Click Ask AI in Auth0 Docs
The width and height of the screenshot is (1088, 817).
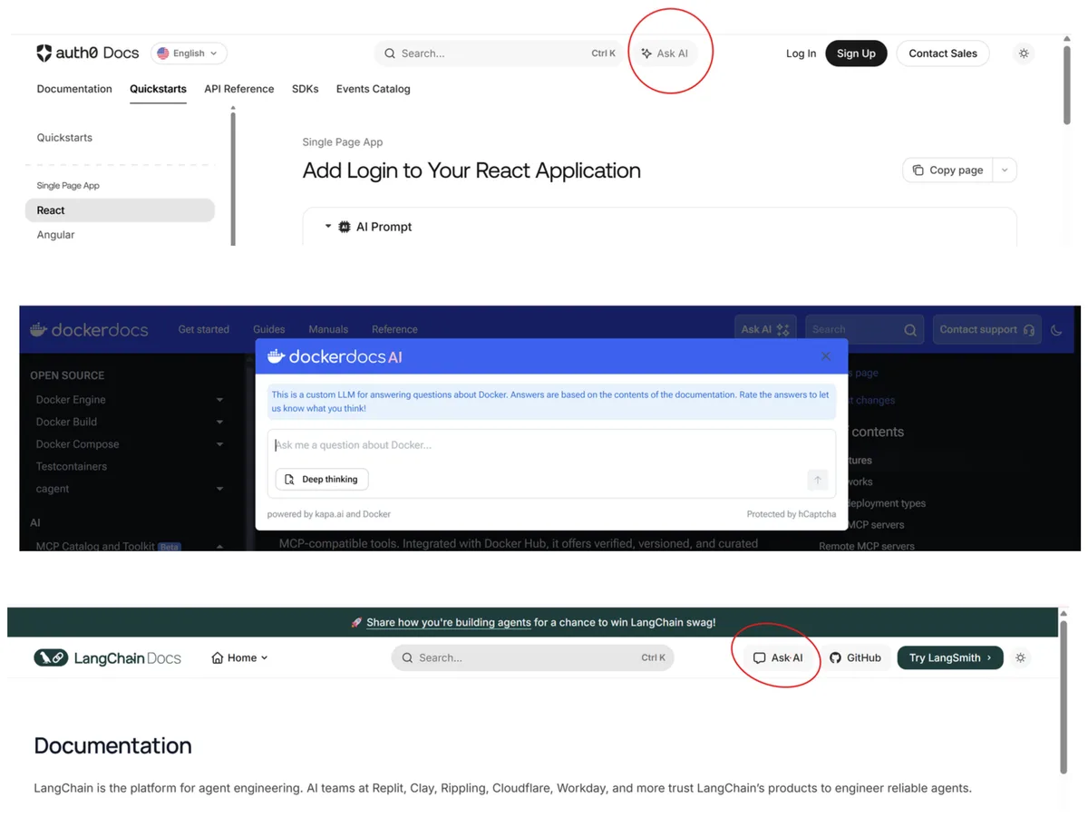click(x=665, y=53)
